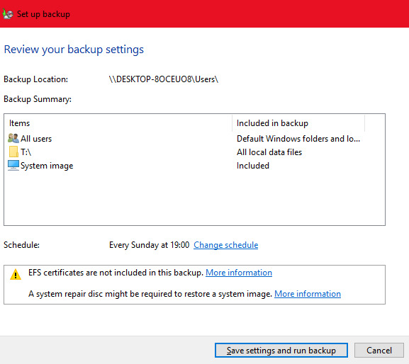409x364 pixels.
Task: Select the System image row label
Action: (x=47, y=166)
